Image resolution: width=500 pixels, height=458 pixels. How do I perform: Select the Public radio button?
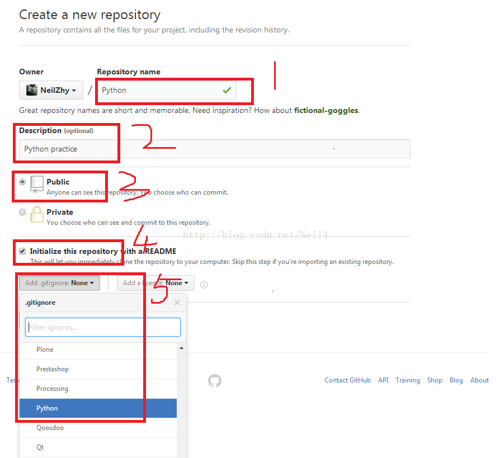click(x=22, y=182)
